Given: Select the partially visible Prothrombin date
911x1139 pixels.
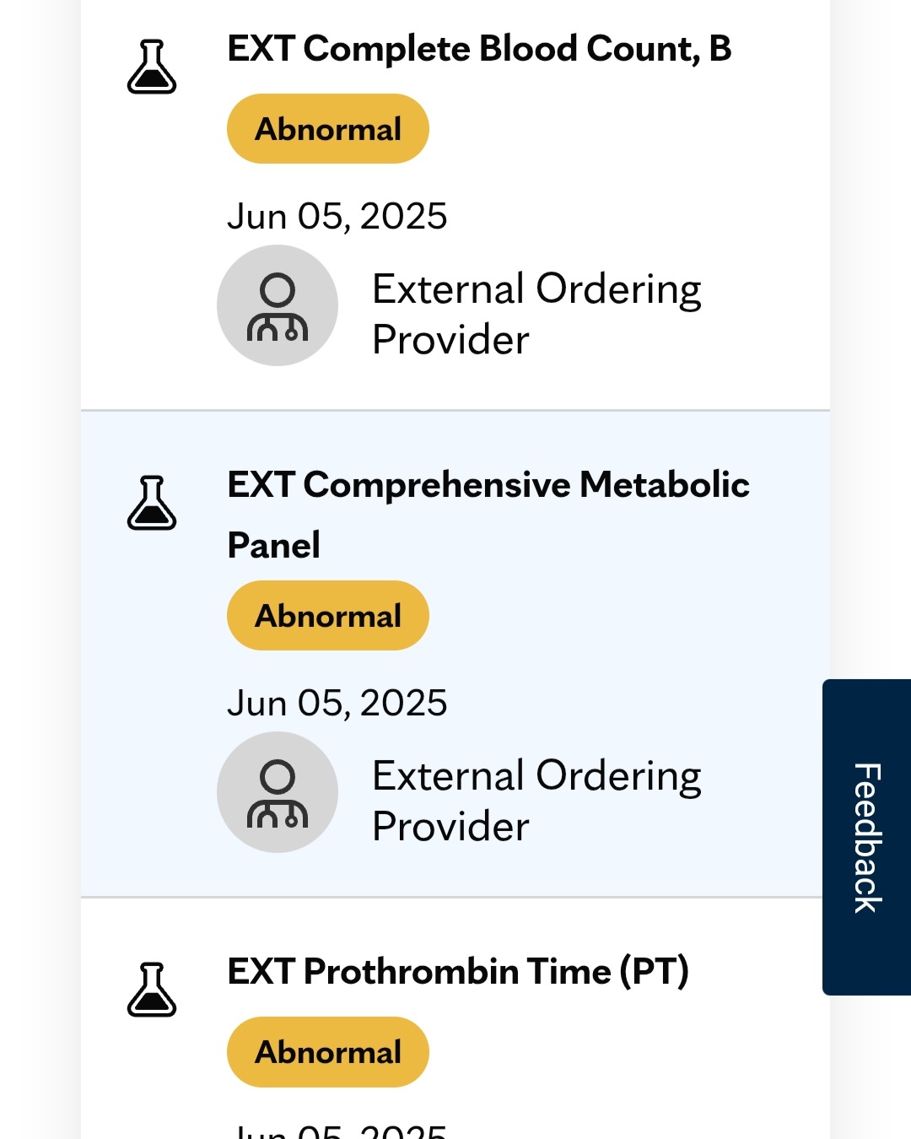Looking at the screenshot, I should pyautogui.click(x=337, y=1131).
